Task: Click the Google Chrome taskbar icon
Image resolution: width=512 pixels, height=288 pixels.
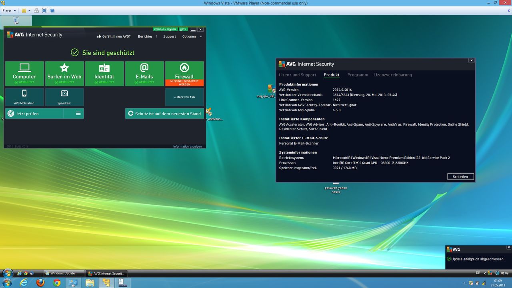Action: (57, 283)
